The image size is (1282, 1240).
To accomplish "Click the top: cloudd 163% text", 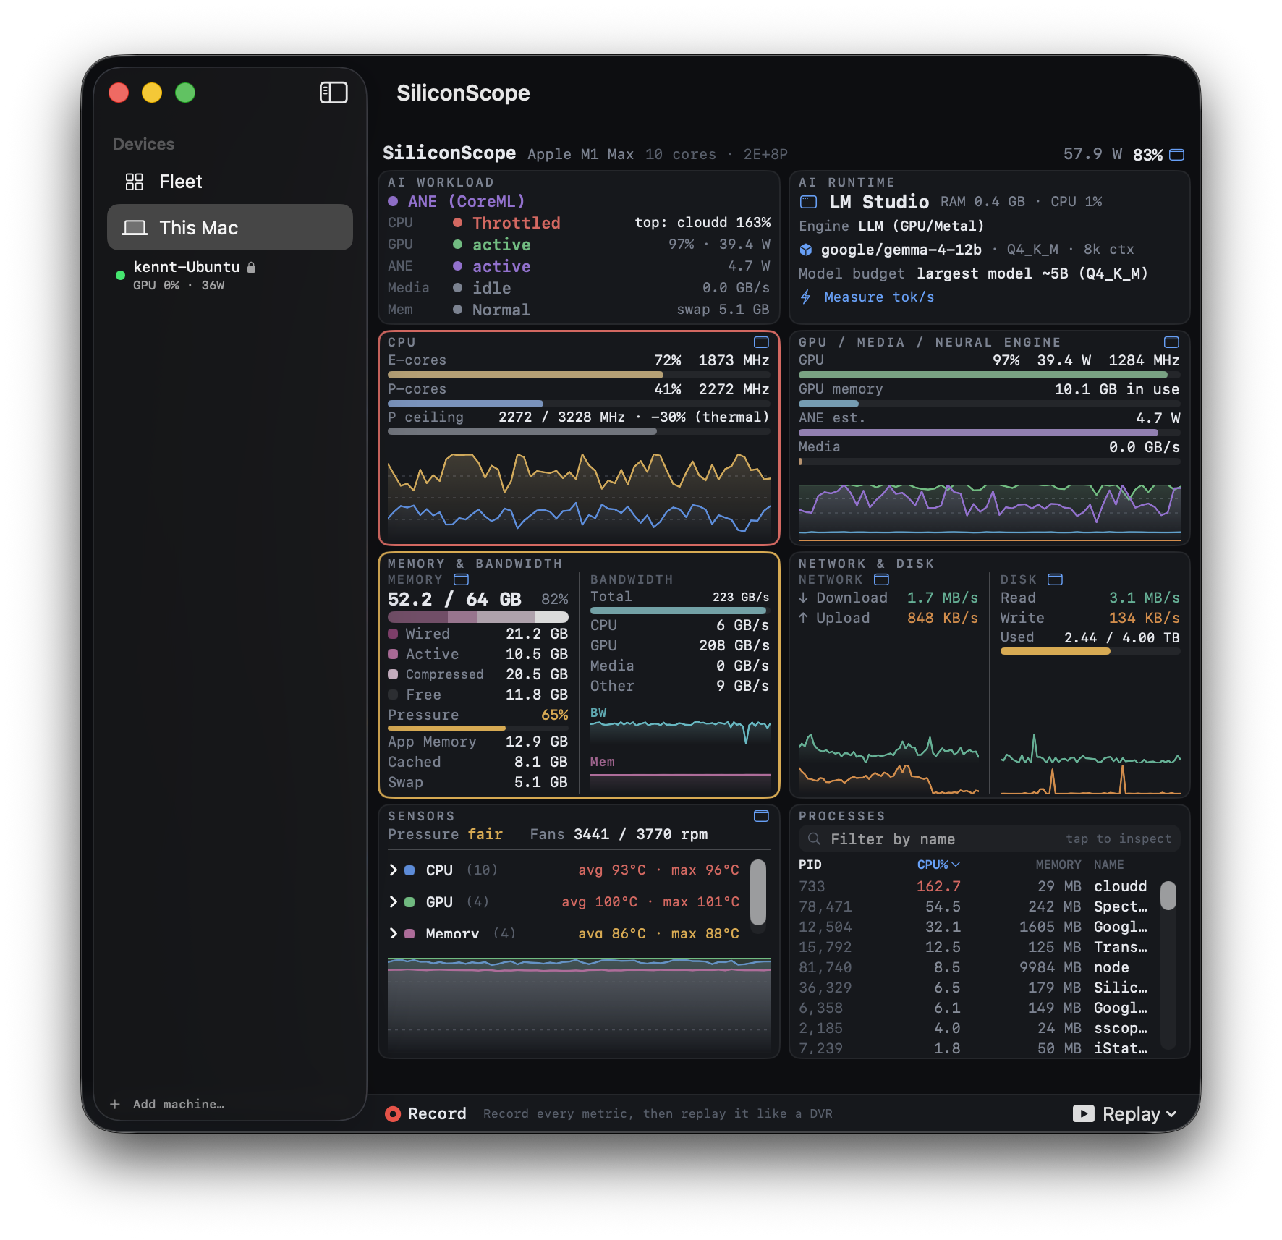I will pyautogui.click(x=702, y=223).
